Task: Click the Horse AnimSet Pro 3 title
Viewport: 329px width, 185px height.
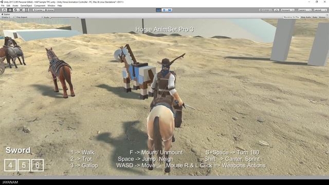Action: [x=164, y=29]
